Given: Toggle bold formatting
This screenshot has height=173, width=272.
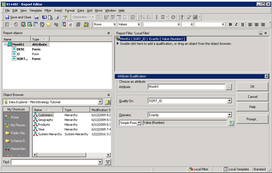Looking at the screenshot, I should [230, 24].
